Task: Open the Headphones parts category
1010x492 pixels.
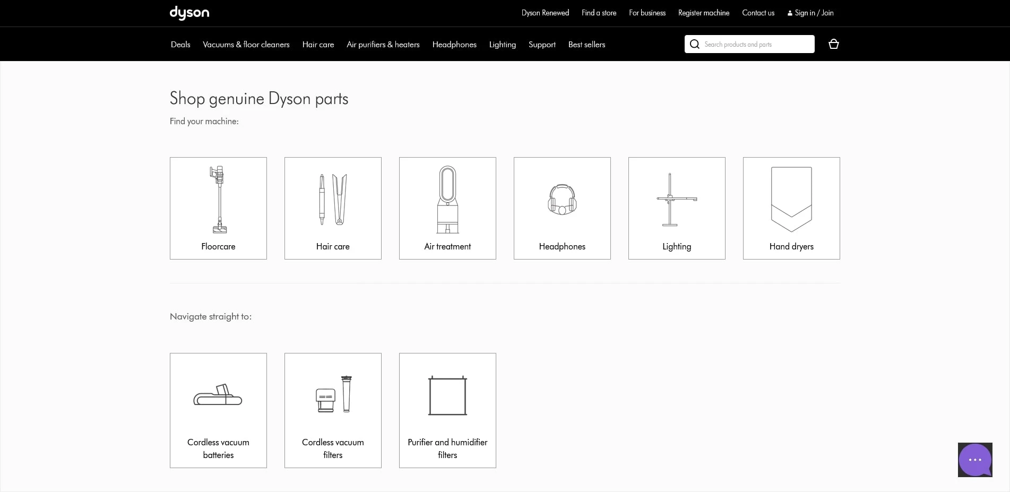Action: pyautogui.click(x=562, y=208)
